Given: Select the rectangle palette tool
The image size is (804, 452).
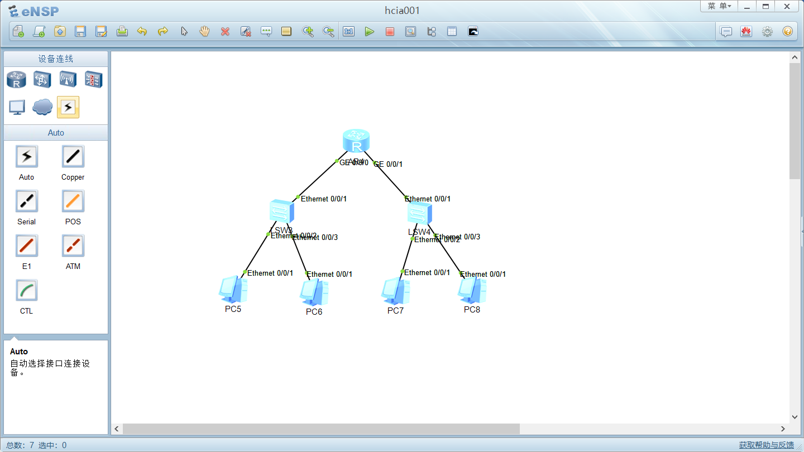Looking at the screenshot, I should click(286, 32).
